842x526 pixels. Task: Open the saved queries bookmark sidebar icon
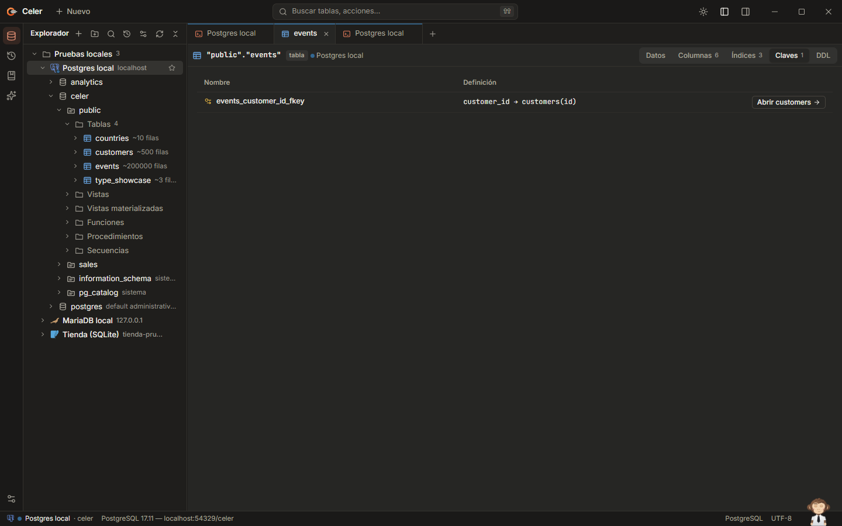(11, 75)
